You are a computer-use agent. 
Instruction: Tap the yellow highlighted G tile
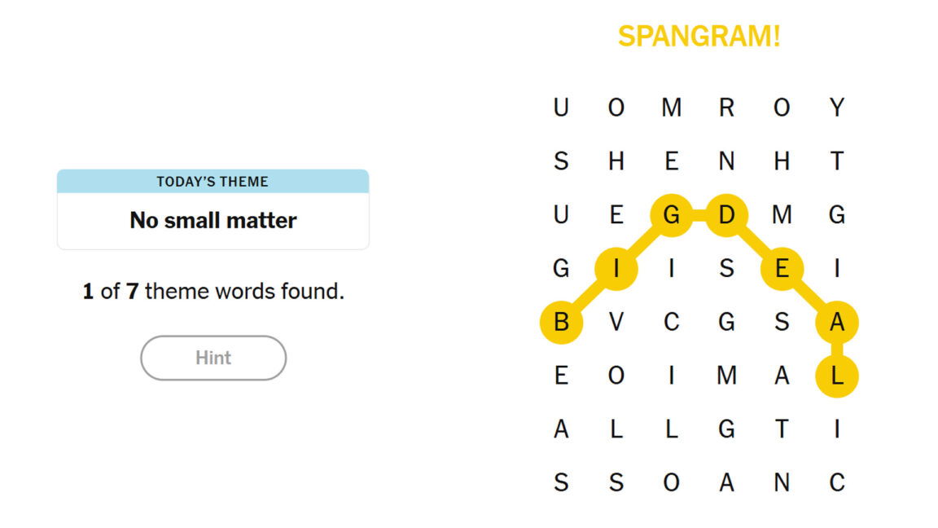pyautogui.click(x=672, y=215)
